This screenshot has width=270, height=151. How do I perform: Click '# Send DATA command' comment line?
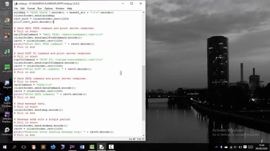coord(50,78)
